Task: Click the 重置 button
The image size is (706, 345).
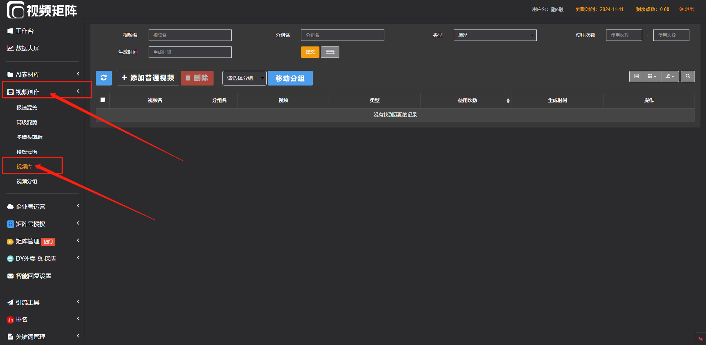Action: pos(330,52)
